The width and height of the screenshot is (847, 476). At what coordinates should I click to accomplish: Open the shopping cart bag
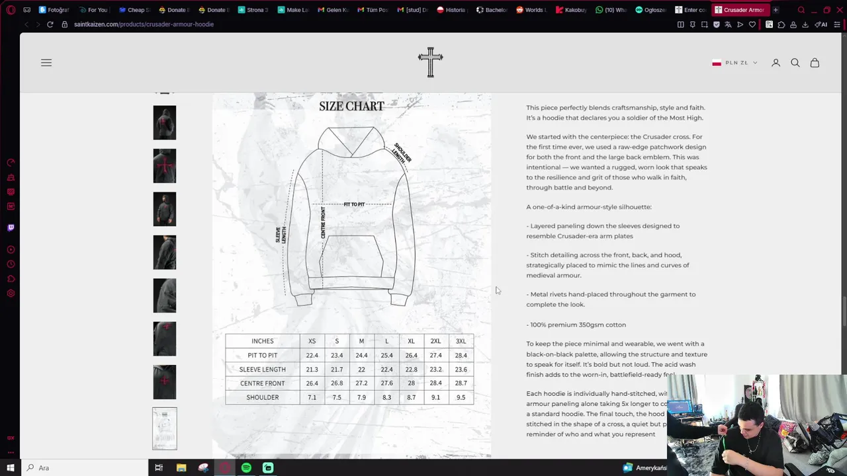pyautogui.click(x=815, y=63)
